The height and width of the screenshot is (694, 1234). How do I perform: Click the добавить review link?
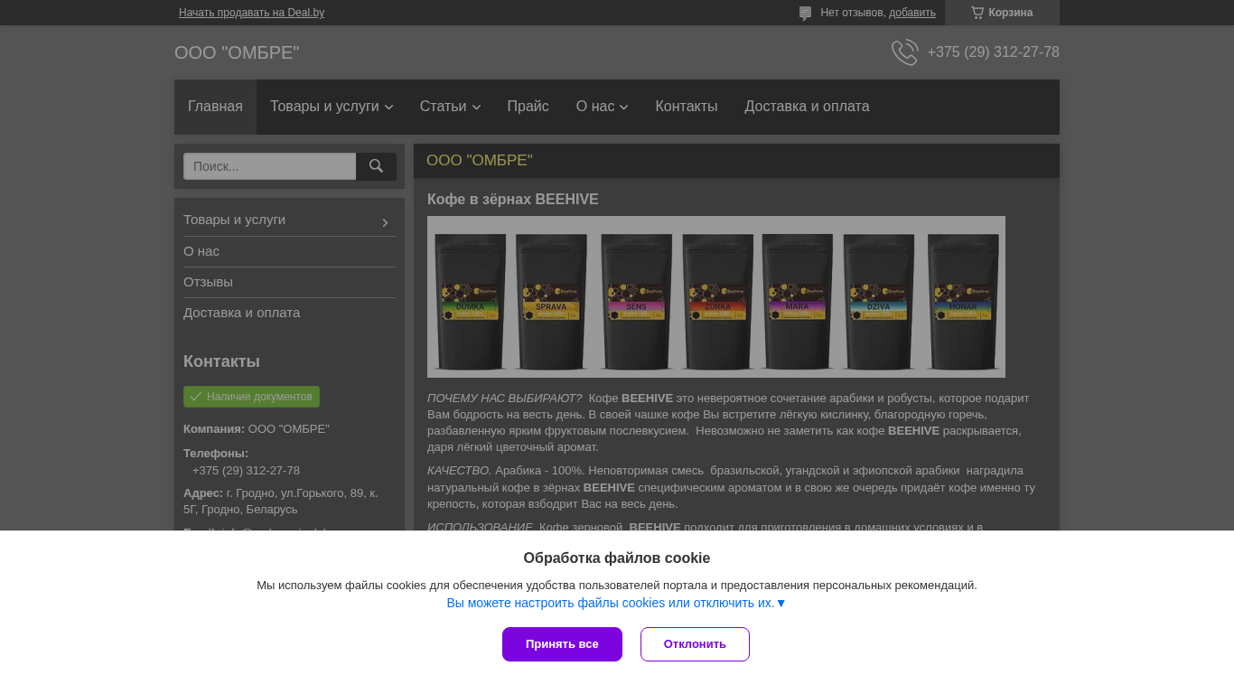(912, 13)
